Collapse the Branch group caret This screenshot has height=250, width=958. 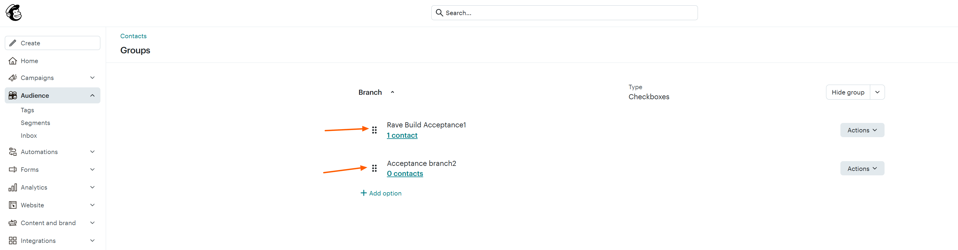[392, 92]
